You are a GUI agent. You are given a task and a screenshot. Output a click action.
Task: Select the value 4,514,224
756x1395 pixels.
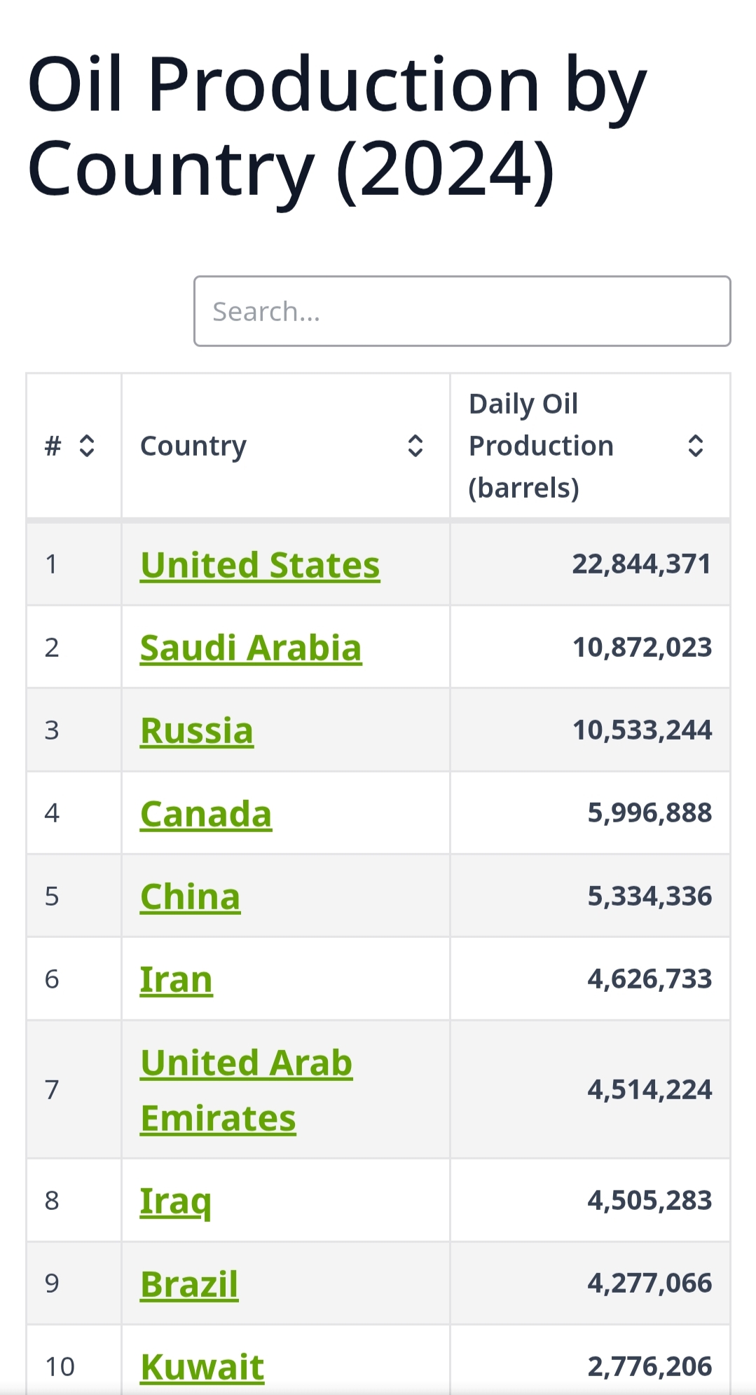click(x=650, y=1090)
